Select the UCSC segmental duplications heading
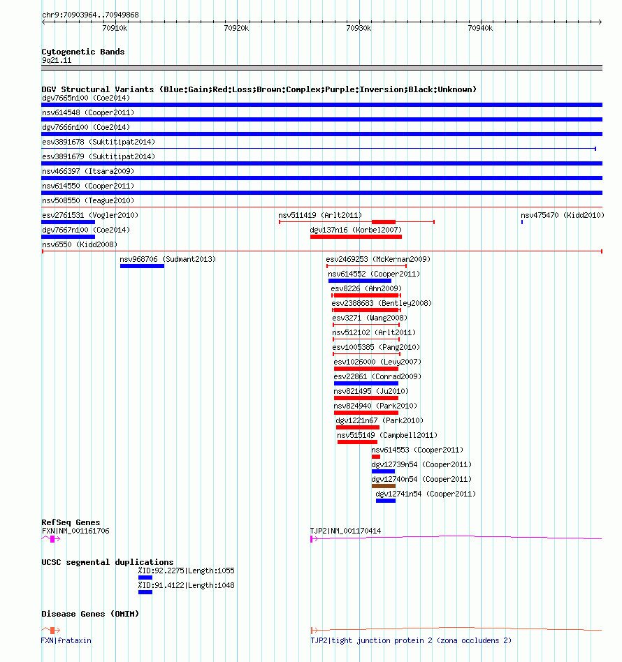Screen dimensions: 622x662 108,562
